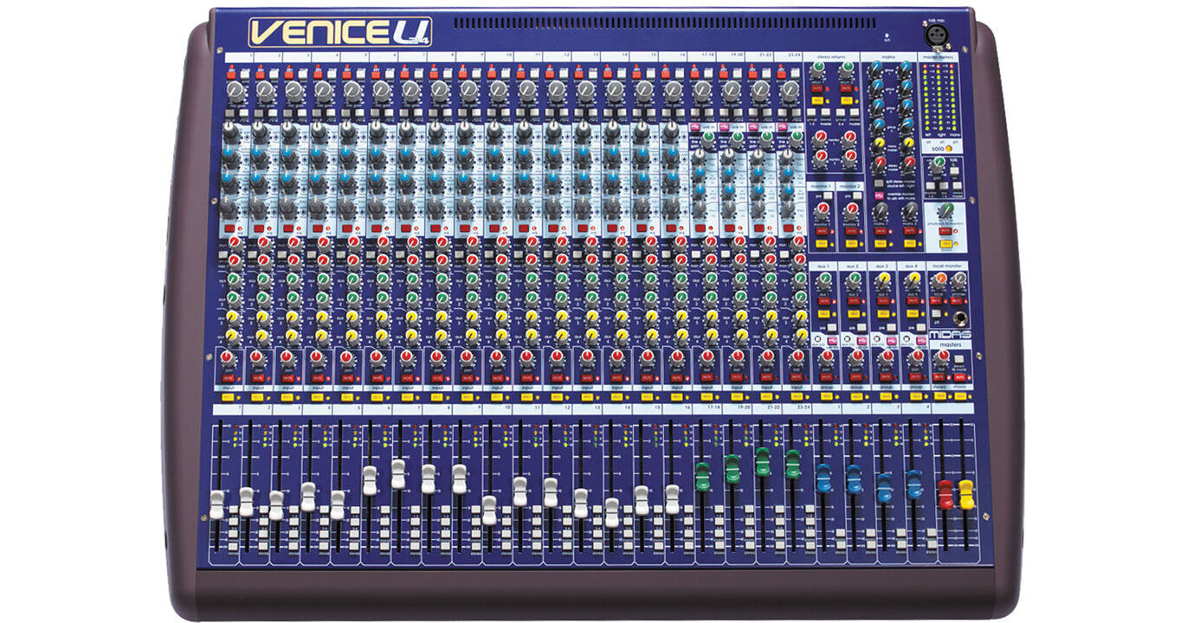1187x623 pixels.
Task: Turn the right stereo return green knob
Action: [847, 71]
